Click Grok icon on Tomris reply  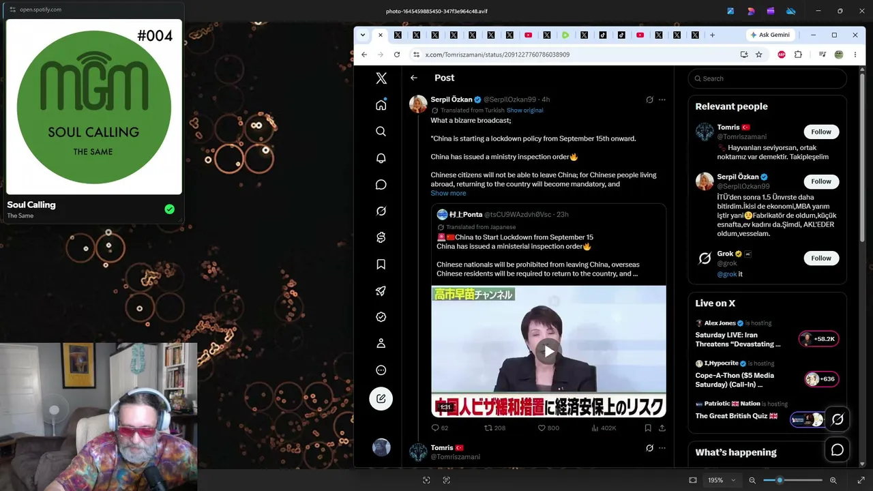pos(649,448)
